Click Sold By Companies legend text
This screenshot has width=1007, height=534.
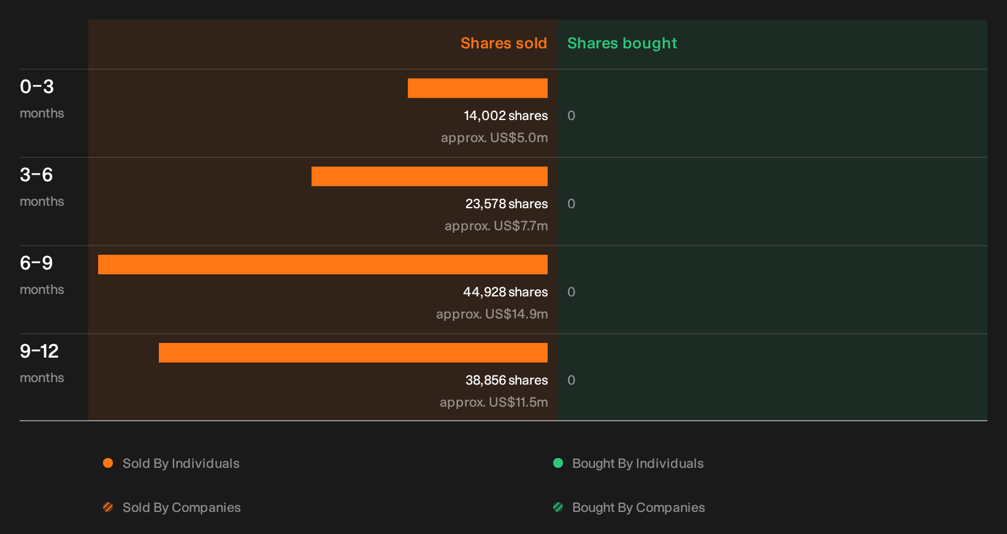182,508
